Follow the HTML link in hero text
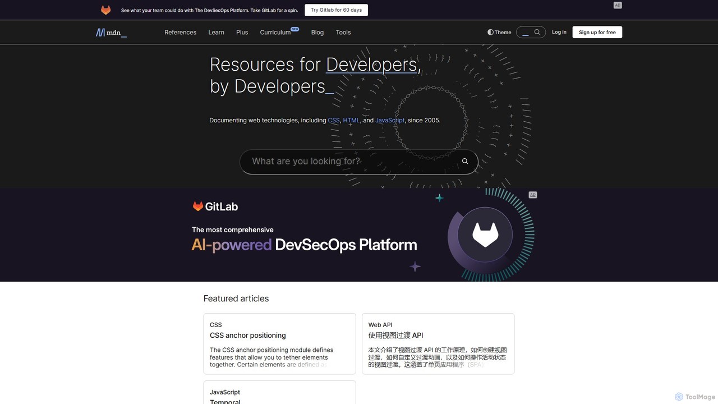Screen dimensions: 718x404 (351, 120)
